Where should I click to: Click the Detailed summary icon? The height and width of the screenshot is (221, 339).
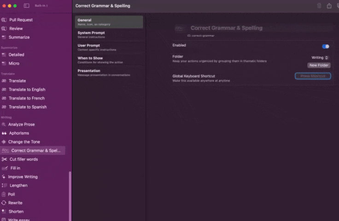[4, 55]
